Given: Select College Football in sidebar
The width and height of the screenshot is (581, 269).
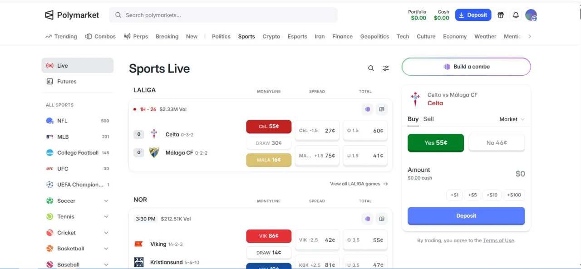Looking at the screenshot, I should point(78,153).
